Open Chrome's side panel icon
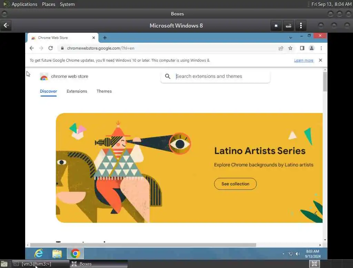The image size is (353, 268). point(302,48)
